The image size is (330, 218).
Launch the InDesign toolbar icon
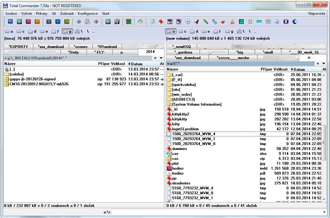click(28, 22)
